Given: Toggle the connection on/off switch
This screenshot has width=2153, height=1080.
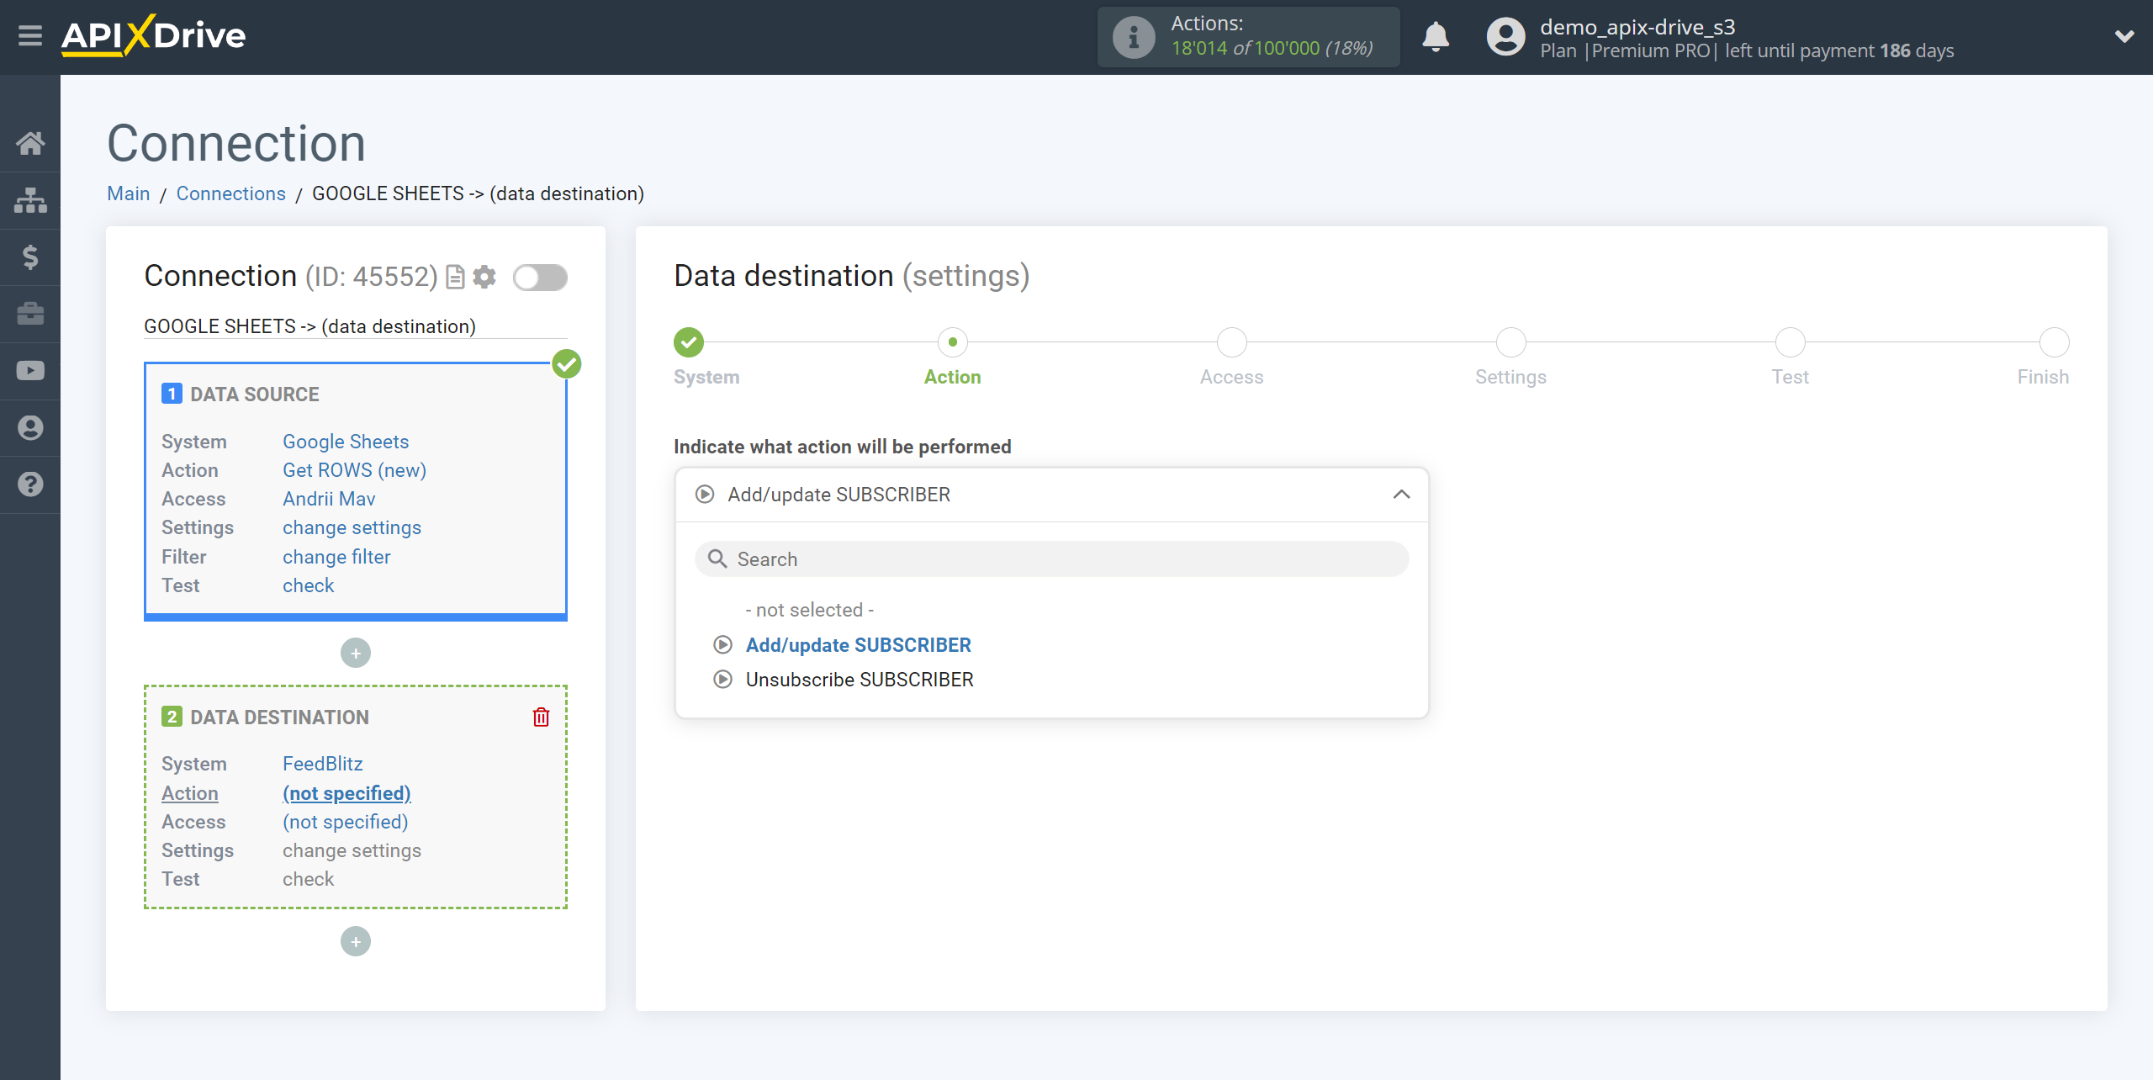Looking at the screenshot, I should coord(540,277).
